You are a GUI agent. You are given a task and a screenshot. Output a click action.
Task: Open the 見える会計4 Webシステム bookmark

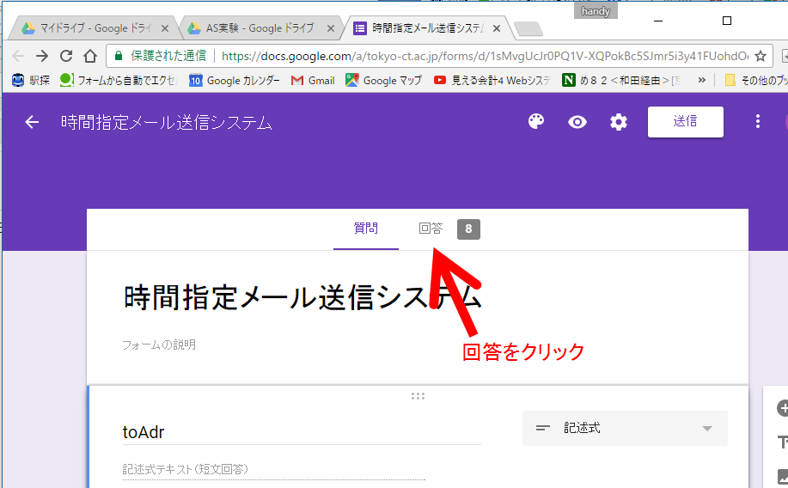pos(492,81)
